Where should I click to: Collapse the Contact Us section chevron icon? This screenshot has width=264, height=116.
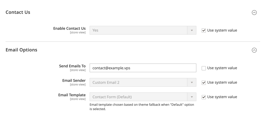(x=254, y=12)
